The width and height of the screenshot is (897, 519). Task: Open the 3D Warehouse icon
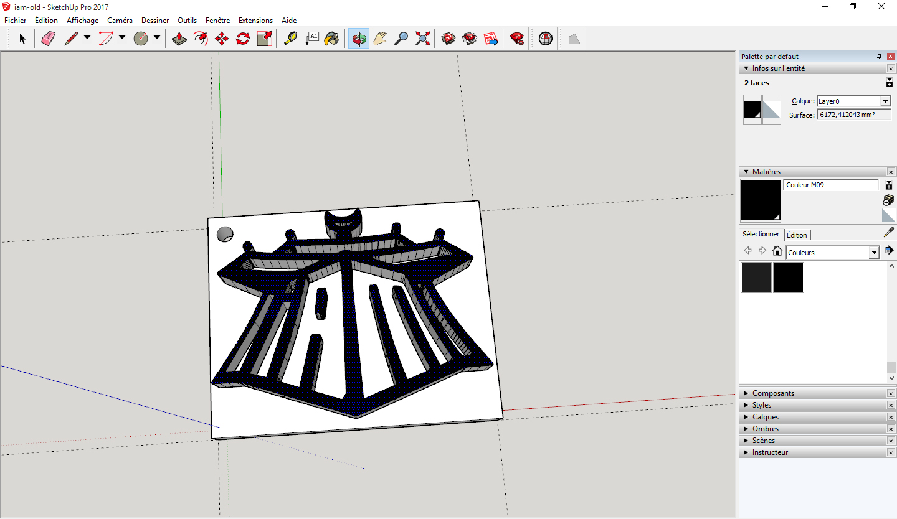click(x=448, y=39)
